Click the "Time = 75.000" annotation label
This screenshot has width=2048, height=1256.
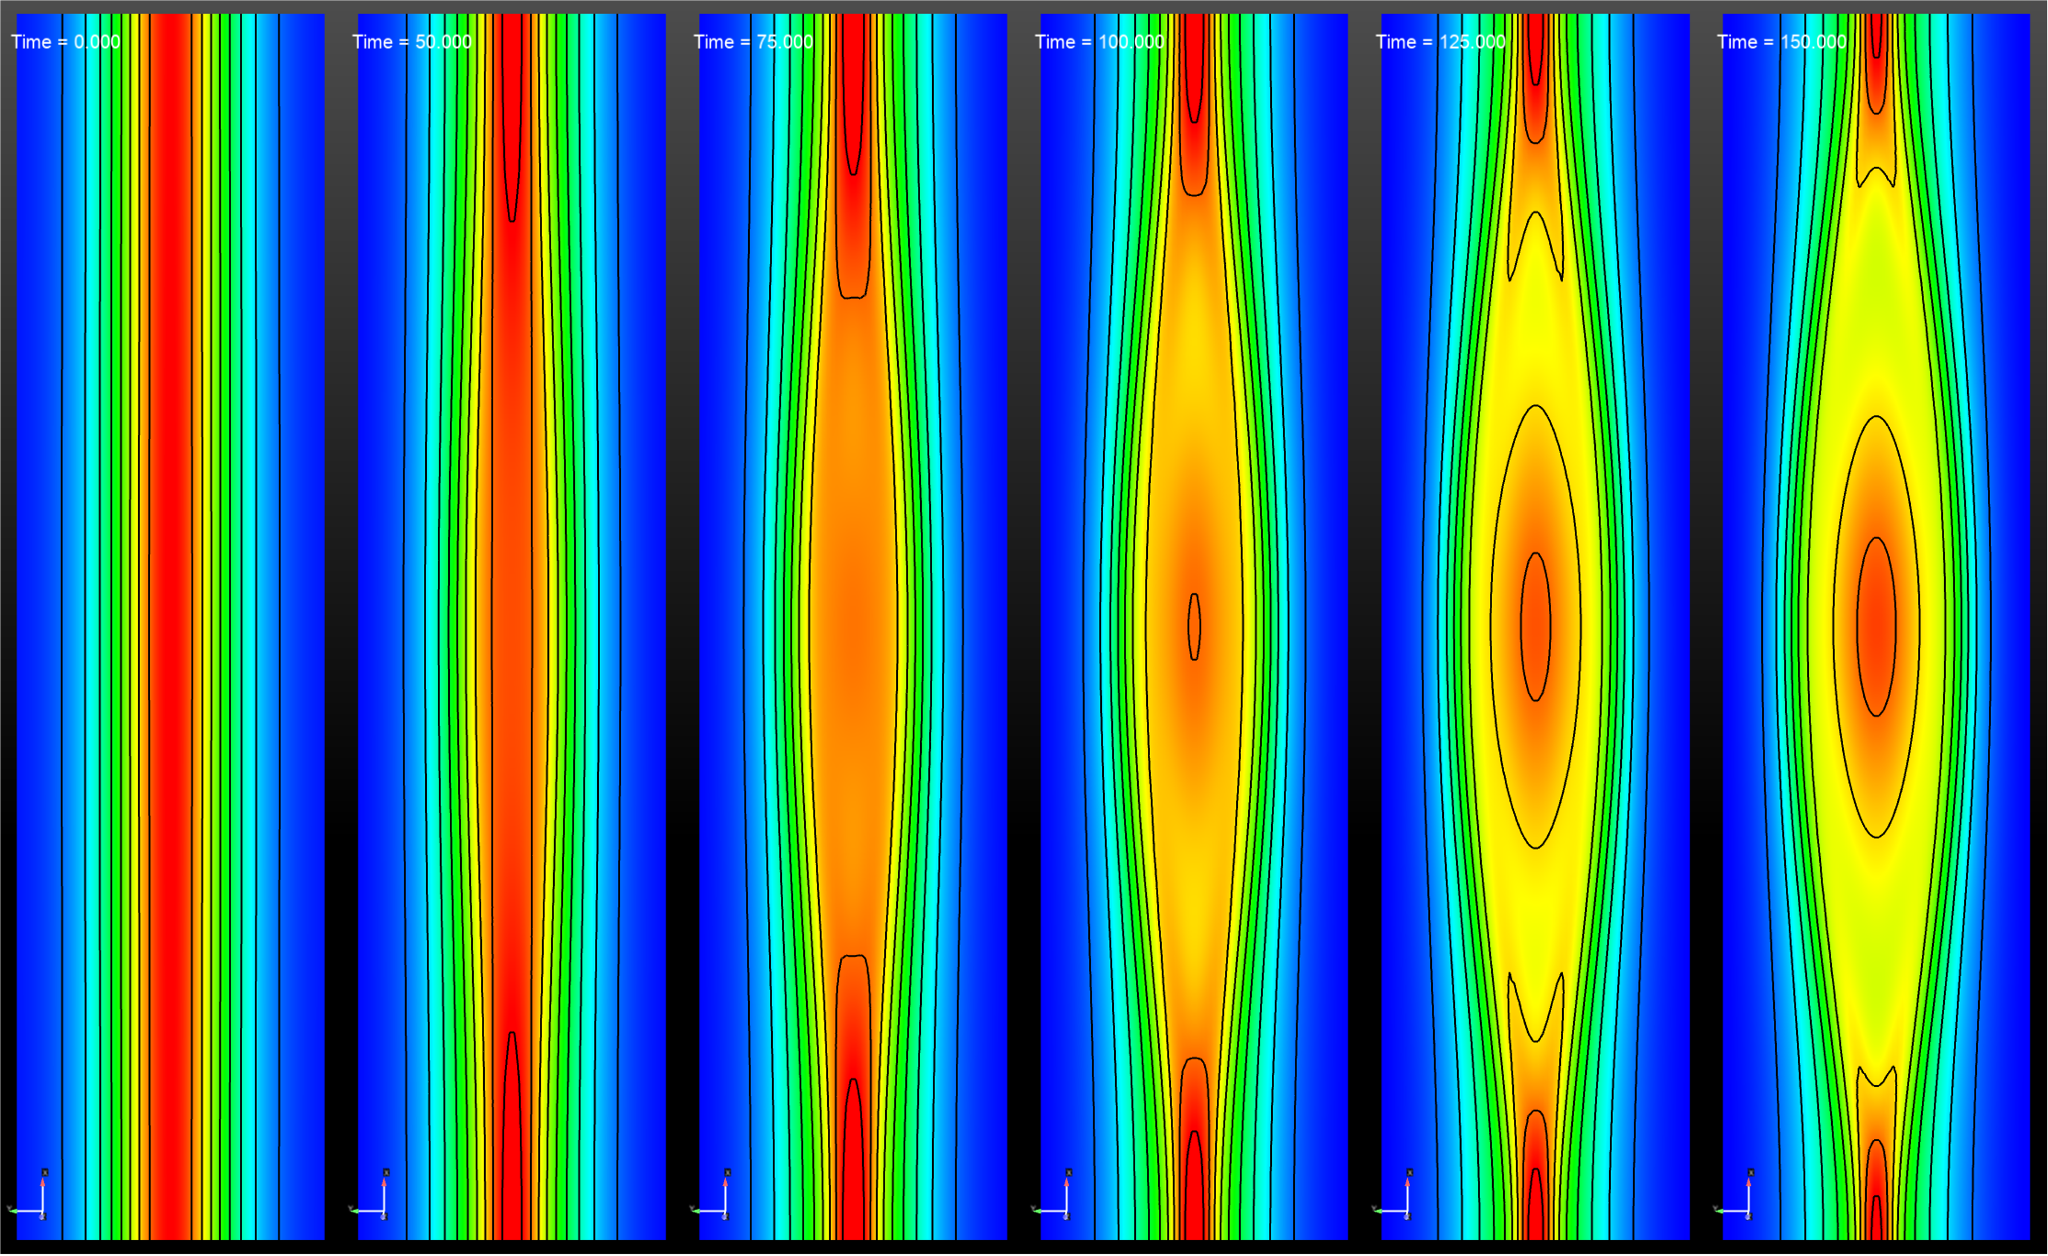[x=753, y=41]
